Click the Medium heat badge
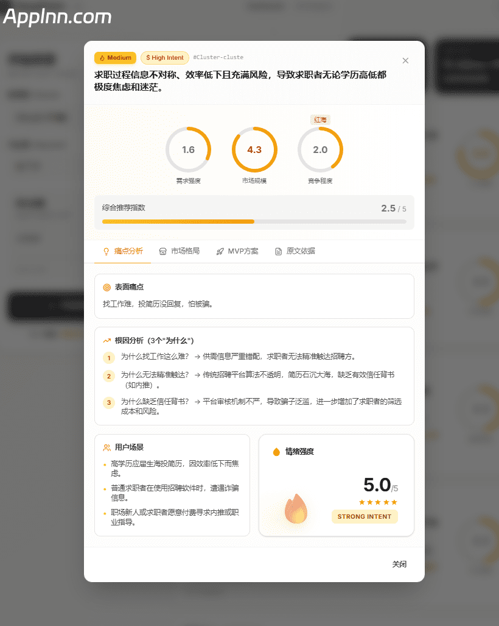This screenshot has width=499, height=626. 115,58
